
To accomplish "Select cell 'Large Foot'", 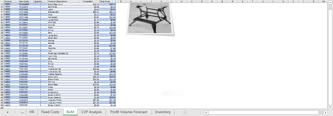I will coord(65,20).
